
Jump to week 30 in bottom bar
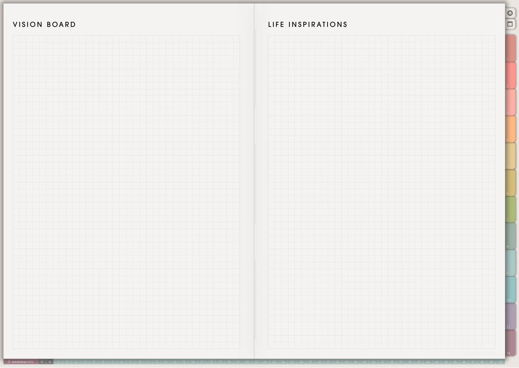[320, 362]
